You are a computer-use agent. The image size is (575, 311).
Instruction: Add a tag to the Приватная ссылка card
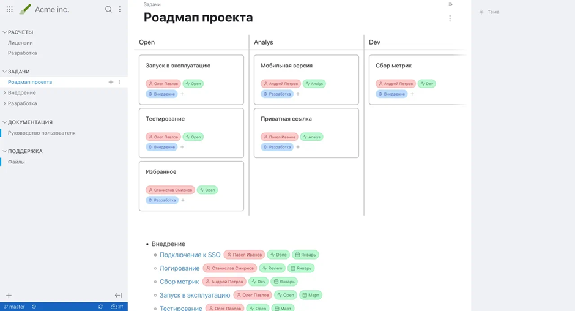coord(298,147)
